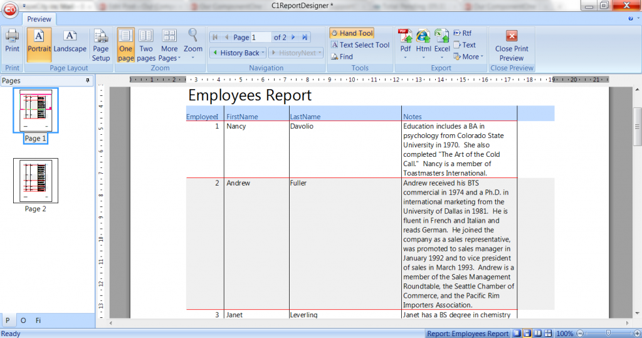The width and height of the screenshot is (642, 338).
Task: Click the "Nancy" cell
Action: [236, 126]
